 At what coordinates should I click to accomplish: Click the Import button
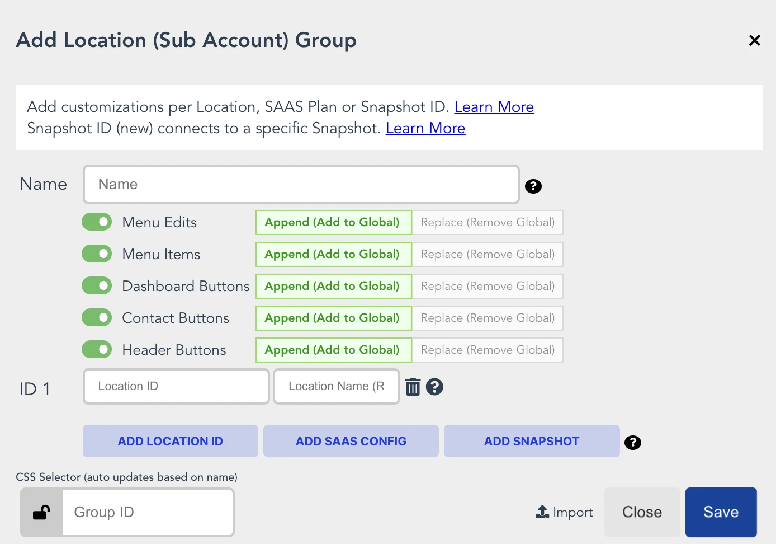pos(564,512)
